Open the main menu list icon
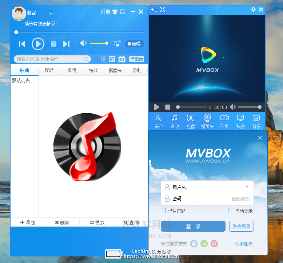 pos(123,12)
